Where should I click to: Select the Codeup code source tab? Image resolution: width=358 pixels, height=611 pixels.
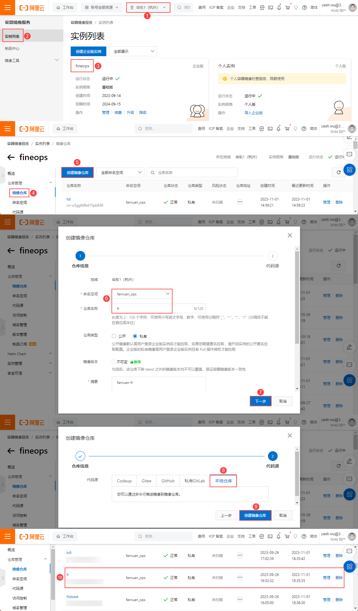tap(124, 481)
